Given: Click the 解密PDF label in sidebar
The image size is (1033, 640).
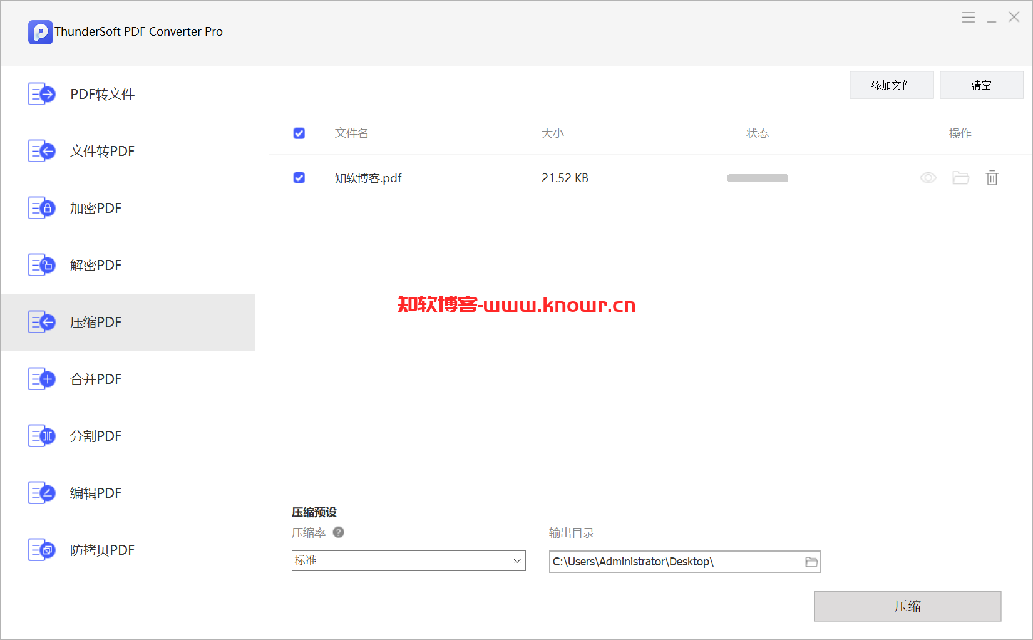Looking at the screenshot, I should click(x=96, y=265).
